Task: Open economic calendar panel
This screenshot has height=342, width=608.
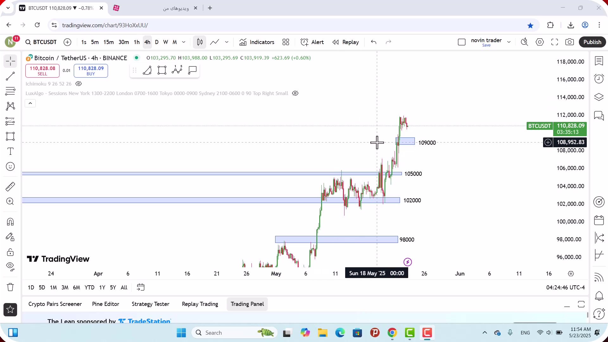Action: tap(599, 220)
